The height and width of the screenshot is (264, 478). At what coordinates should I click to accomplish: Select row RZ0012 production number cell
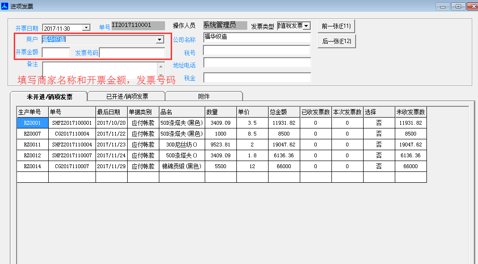pos(33,155)
